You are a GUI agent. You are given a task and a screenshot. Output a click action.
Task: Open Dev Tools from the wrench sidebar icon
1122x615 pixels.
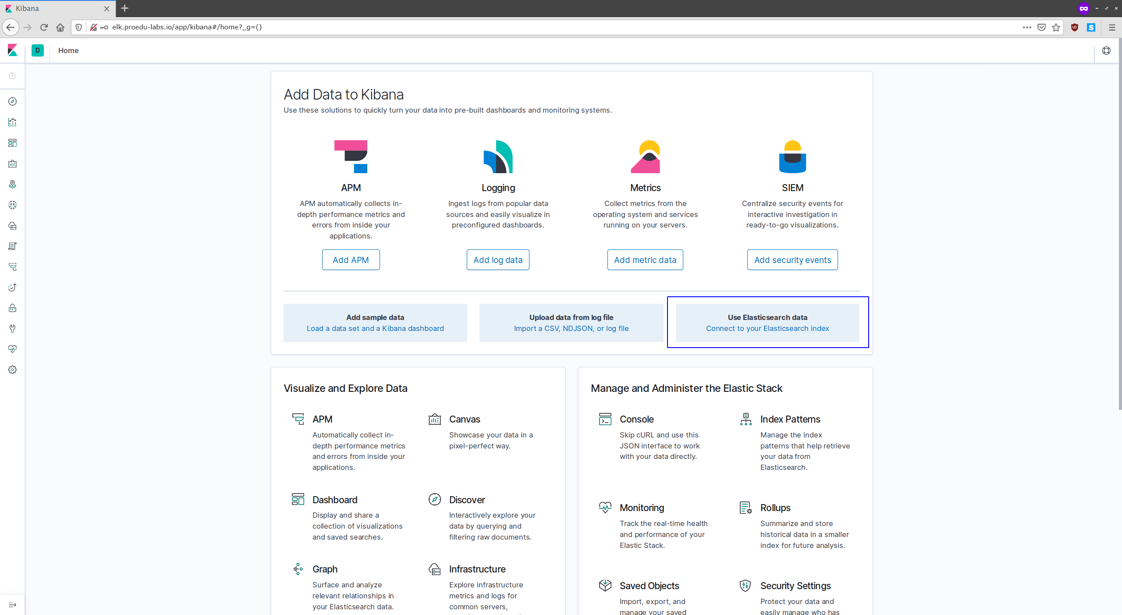pyautogui.click(x=12, y=328)
